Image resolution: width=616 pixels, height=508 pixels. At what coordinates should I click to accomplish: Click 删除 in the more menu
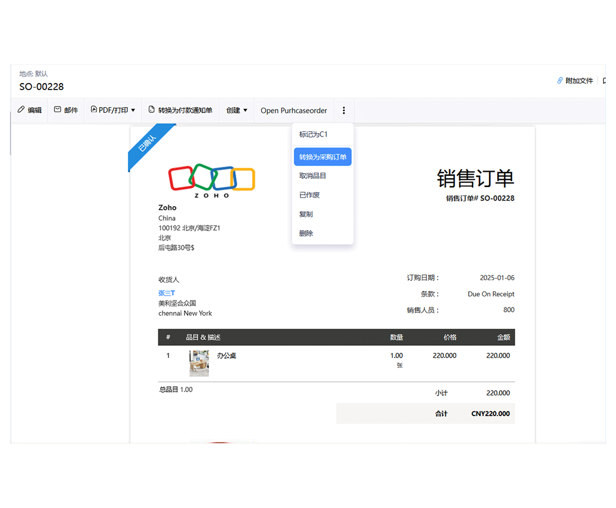pos(306,233)
